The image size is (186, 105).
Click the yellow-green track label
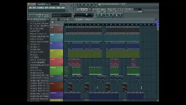[56, 54]
